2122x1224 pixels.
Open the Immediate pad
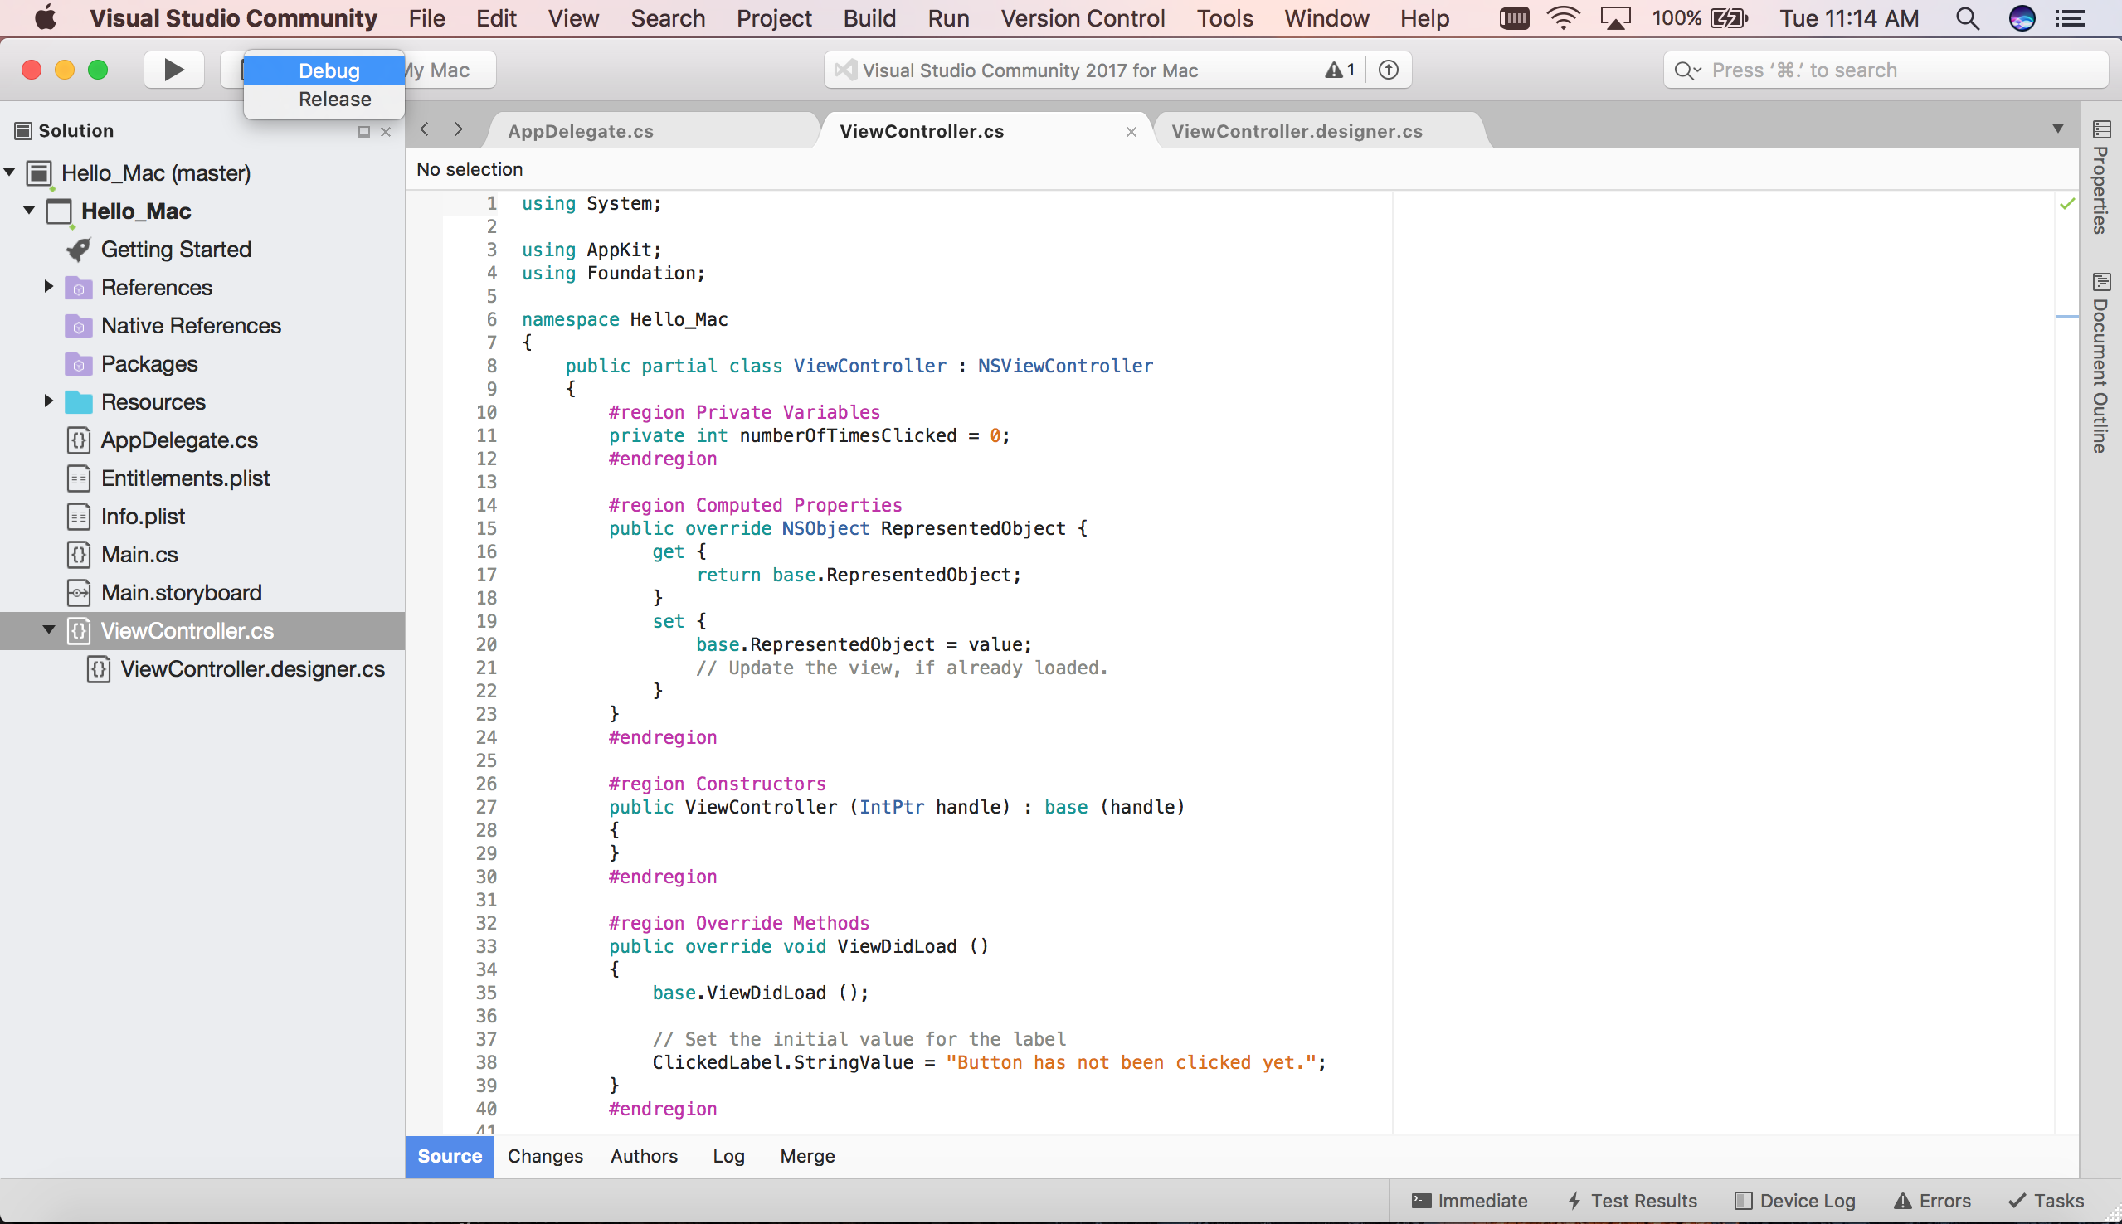click(x=1470, y=1201)
